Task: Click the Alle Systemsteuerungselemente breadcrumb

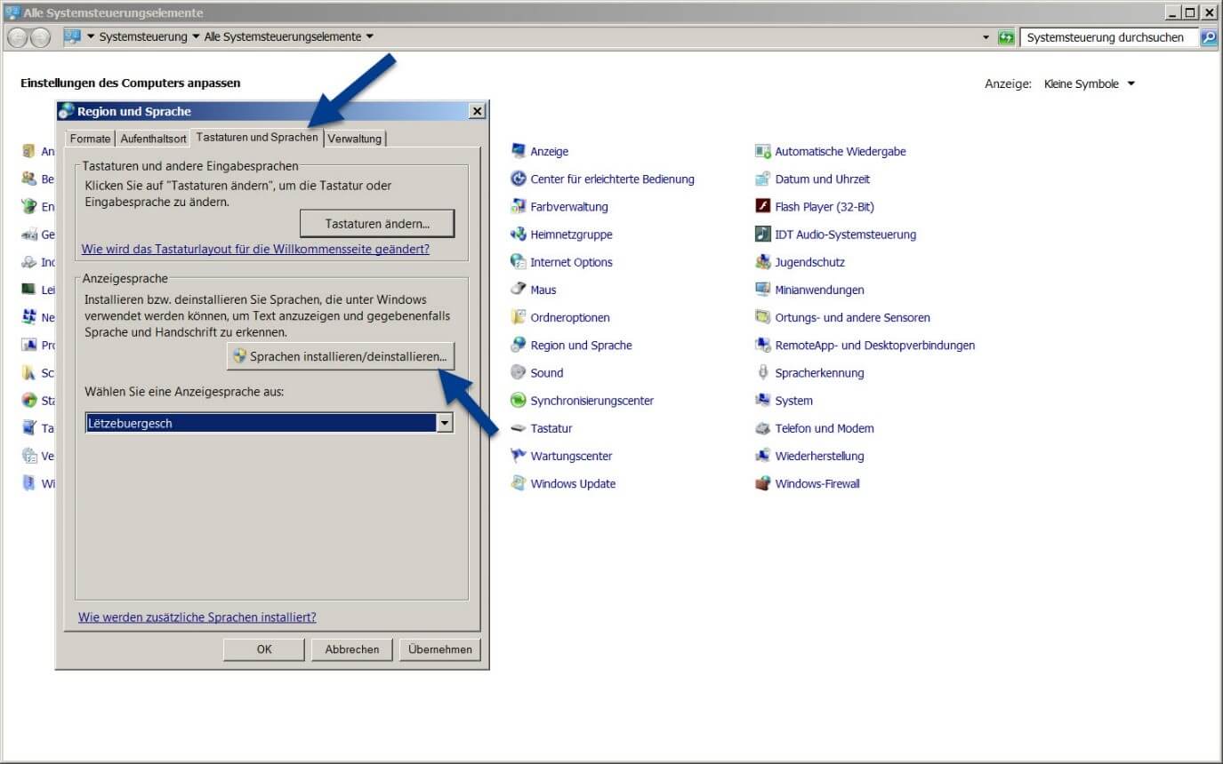Action: [283, 37]
